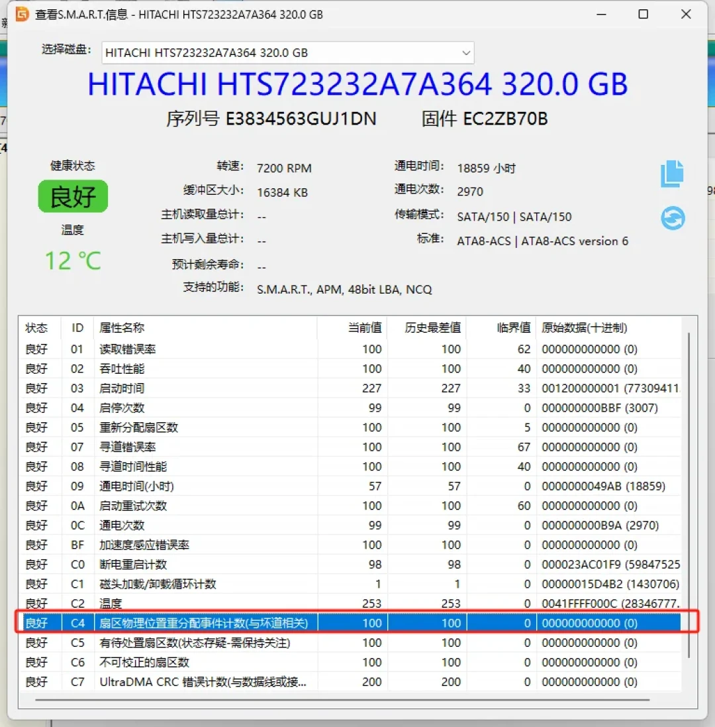The width and height of the screenshot is (715, 727).
Task: Open the 选择磁盘 drive dropdown
Action: 287,53
